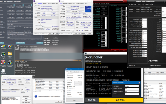Open the About tab in the CPU-Z processor window
This screenshot has height=104, width=166.
[86, 3]
